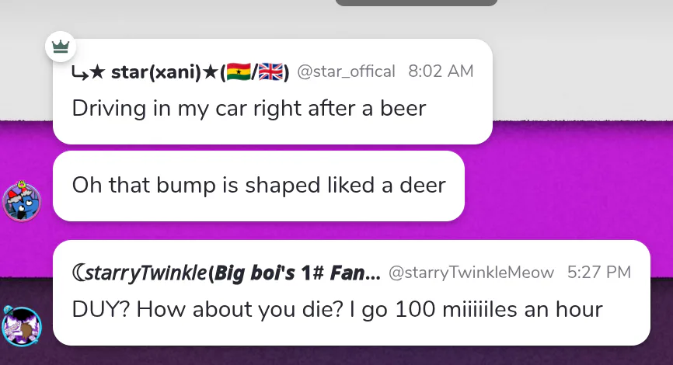This screenshot has width=673, height=365.
Task: Click the "Oh that bump" deer message bubble
Action: pos(259,186)
